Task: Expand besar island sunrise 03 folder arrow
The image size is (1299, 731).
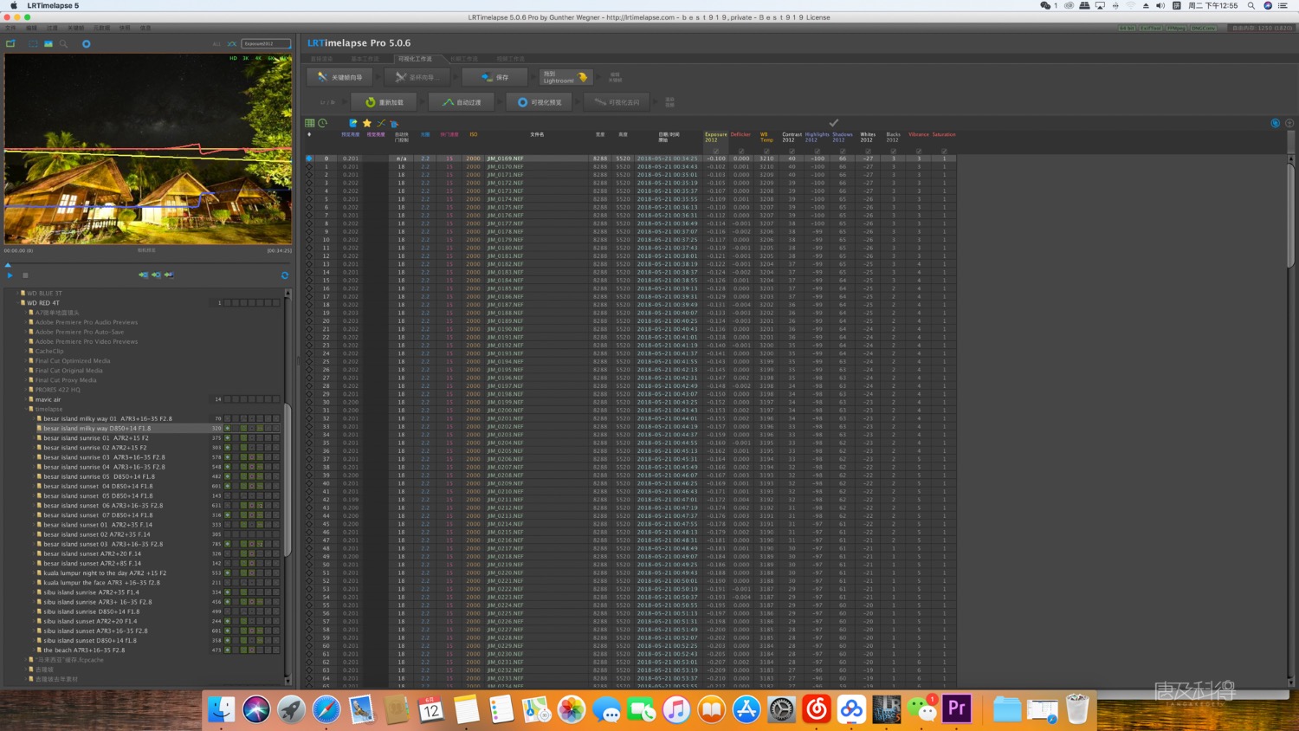Action: pos(33,457)
